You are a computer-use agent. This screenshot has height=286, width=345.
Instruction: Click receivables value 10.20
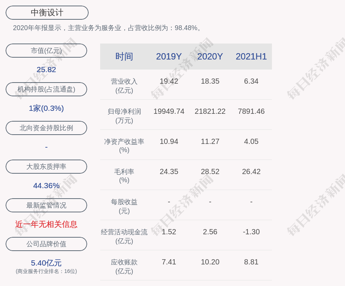(210, 262)
